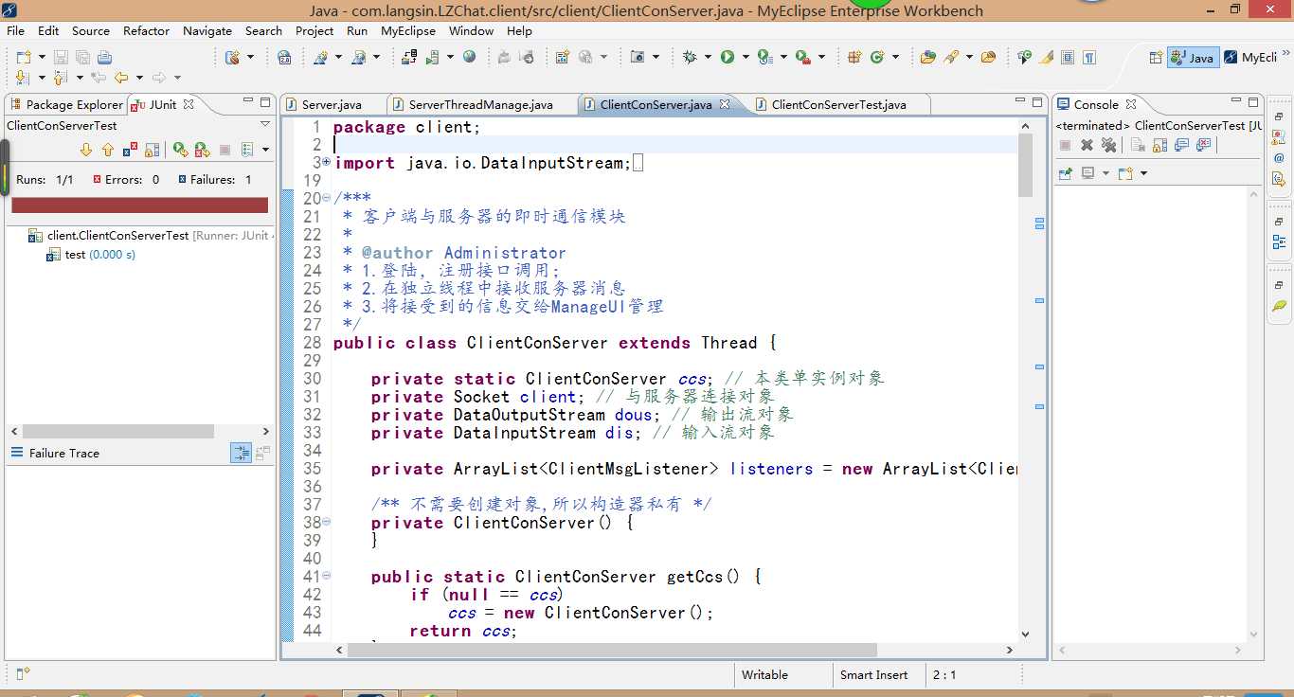Image resolution: width=1294 pixels, height=697 pixels.
Task: Click the editor vertical scrollbar thumb
Action: click(x=1025, y=166)
